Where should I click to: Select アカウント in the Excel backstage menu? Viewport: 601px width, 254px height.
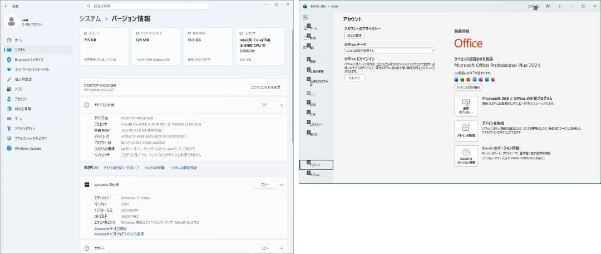pos(316,165)
